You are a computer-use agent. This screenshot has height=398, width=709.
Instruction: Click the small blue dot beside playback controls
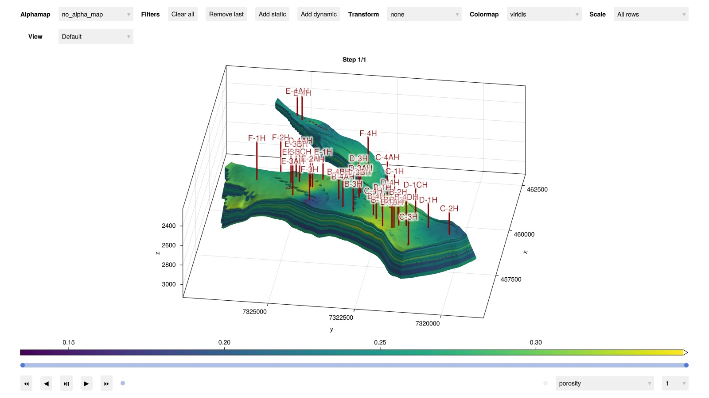click(123, 383)
